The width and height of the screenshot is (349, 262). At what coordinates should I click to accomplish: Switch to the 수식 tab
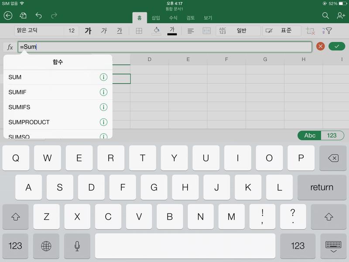pos(173,18)
